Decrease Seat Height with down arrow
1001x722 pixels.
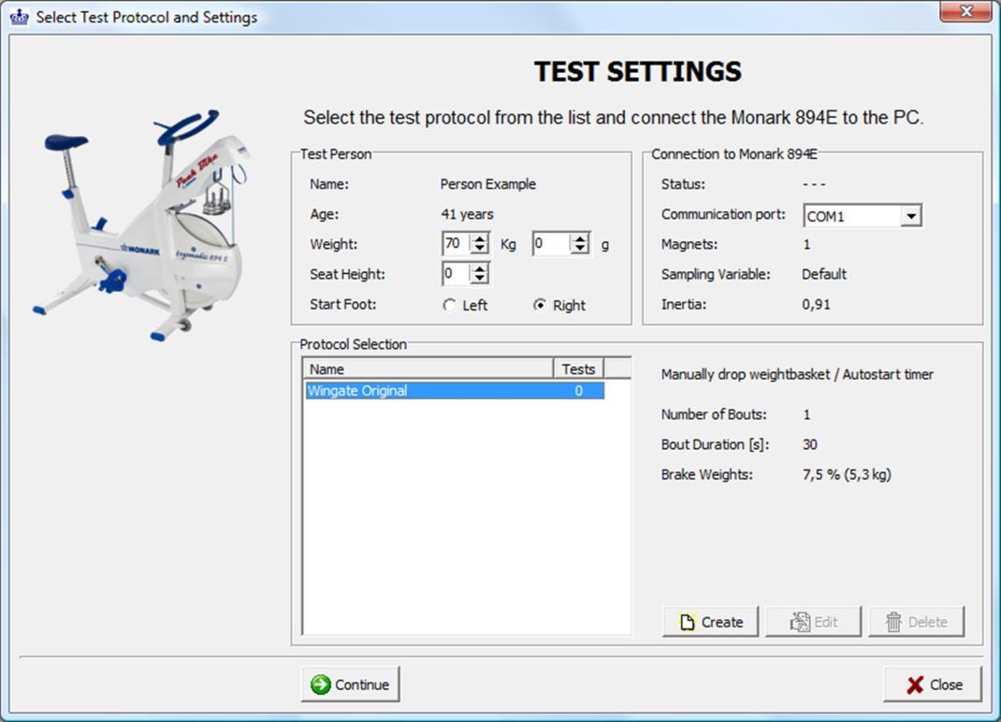pyautogui.click(x=480, y=279)
